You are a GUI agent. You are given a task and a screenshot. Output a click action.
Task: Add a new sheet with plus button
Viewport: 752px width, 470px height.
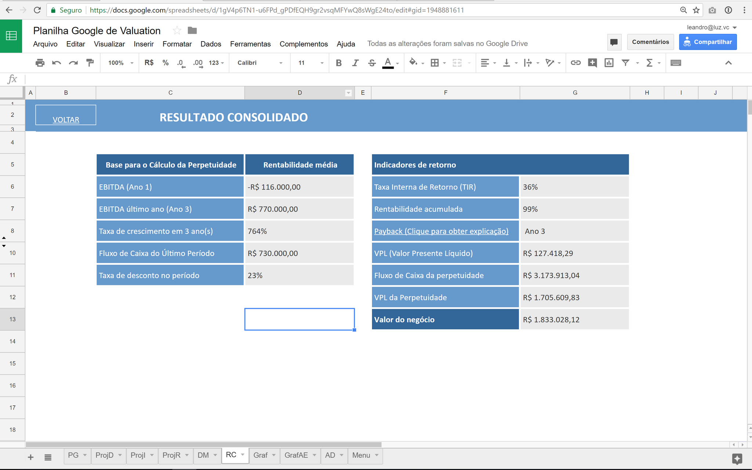tap(31, 457)
